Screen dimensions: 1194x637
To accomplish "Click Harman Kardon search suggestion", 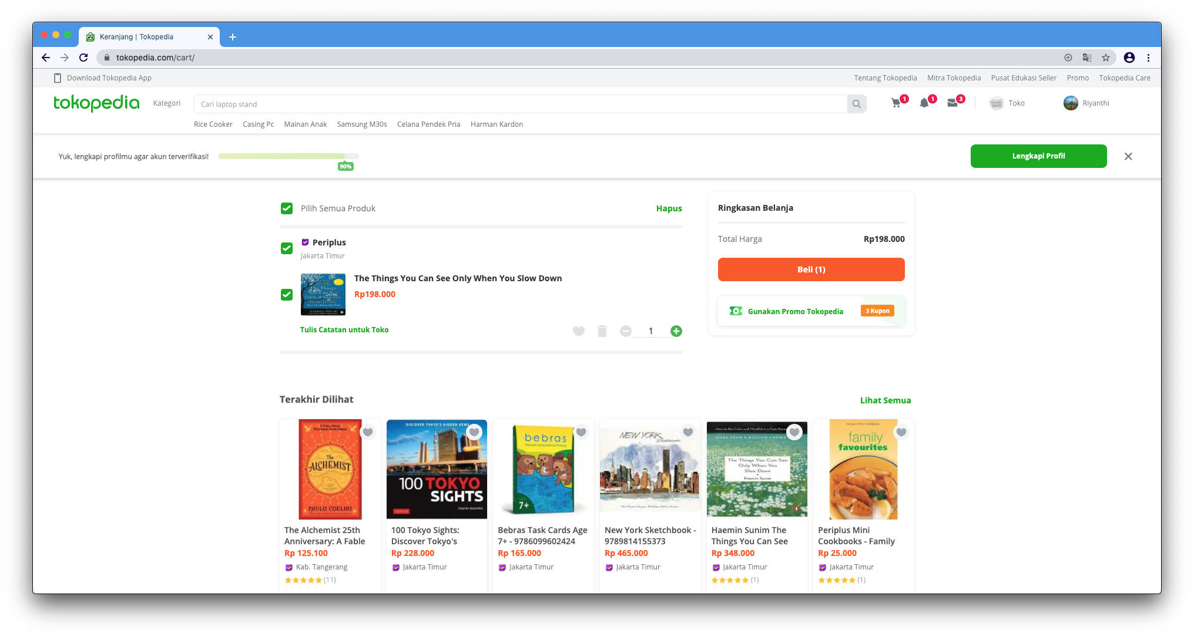I will (x=497, y=124).
